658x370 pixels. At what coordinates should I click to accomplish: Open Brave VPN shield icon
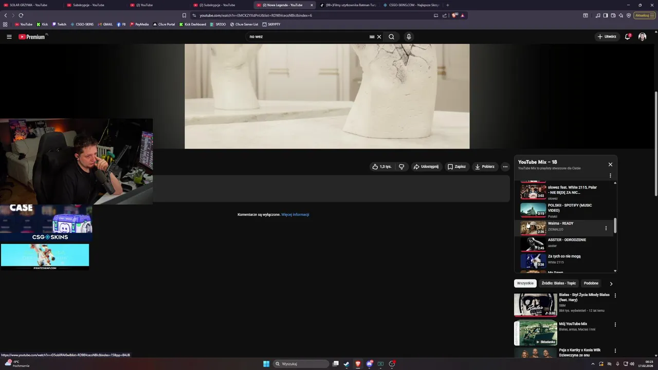(628, 15)
